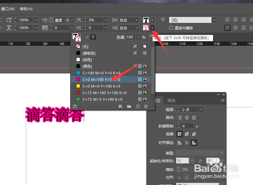Align stroke to outside icon
Image resolution: width=253 pixels, height=185 pixels.
click(x=194, y=143)
